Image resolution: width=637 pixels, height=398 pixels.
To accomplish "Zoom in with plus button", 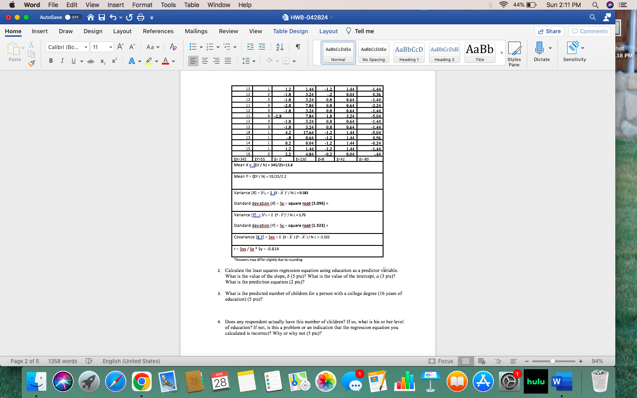I will coord(581,361).
